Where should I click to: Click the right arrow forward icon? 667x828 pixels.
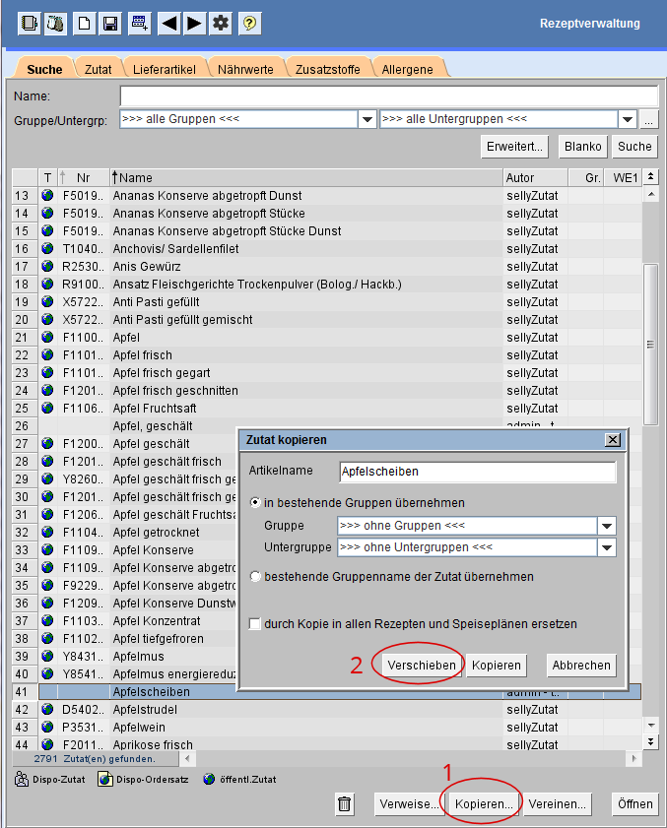coord(194,23)
